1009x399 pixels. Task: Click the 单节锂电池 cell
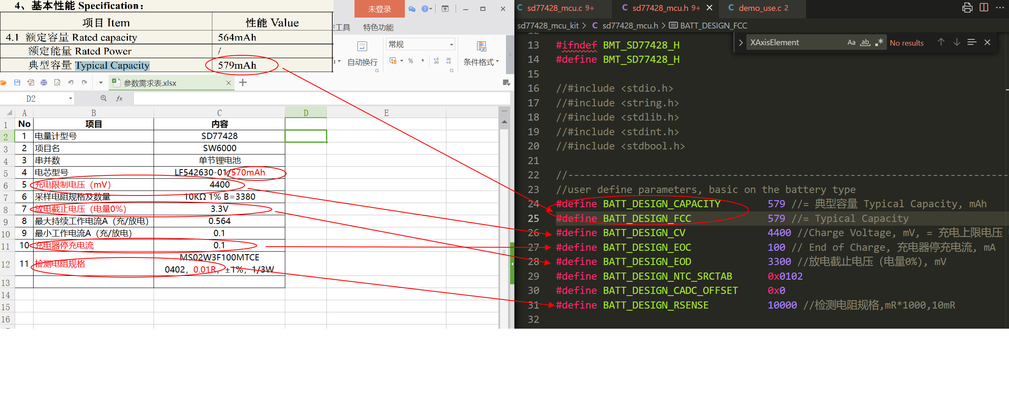click(219, 160)
